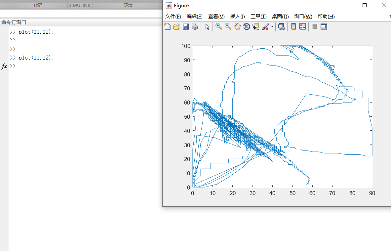391x251 pixels.
Task: Select the Zoom Out magnifier tool
Action: pyautogui.click(x=228, y=26)
